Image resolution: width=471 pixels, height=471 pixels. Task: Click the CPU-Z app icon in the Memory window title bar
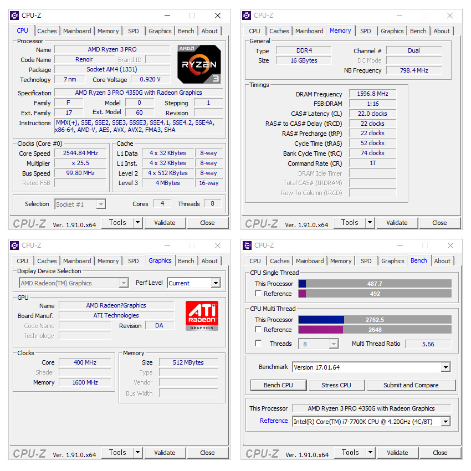247,16
